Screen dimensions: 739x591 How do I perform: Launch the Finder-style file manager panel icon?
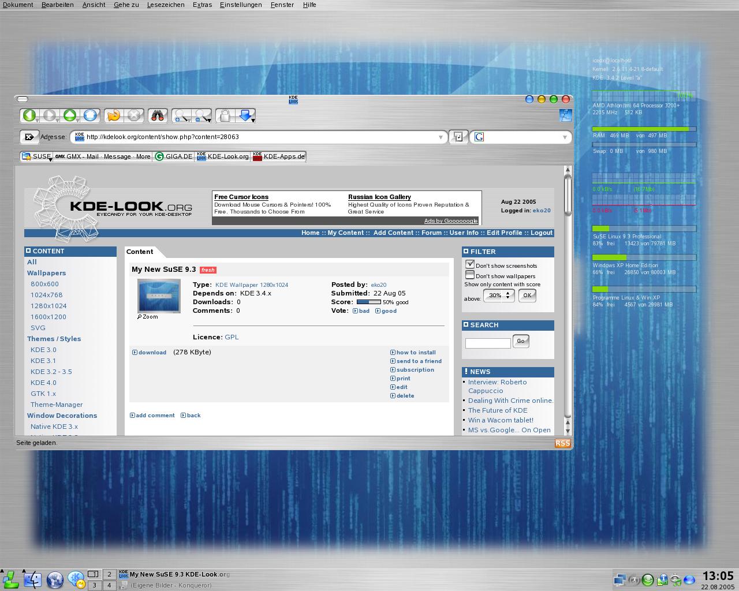[32, 579]
